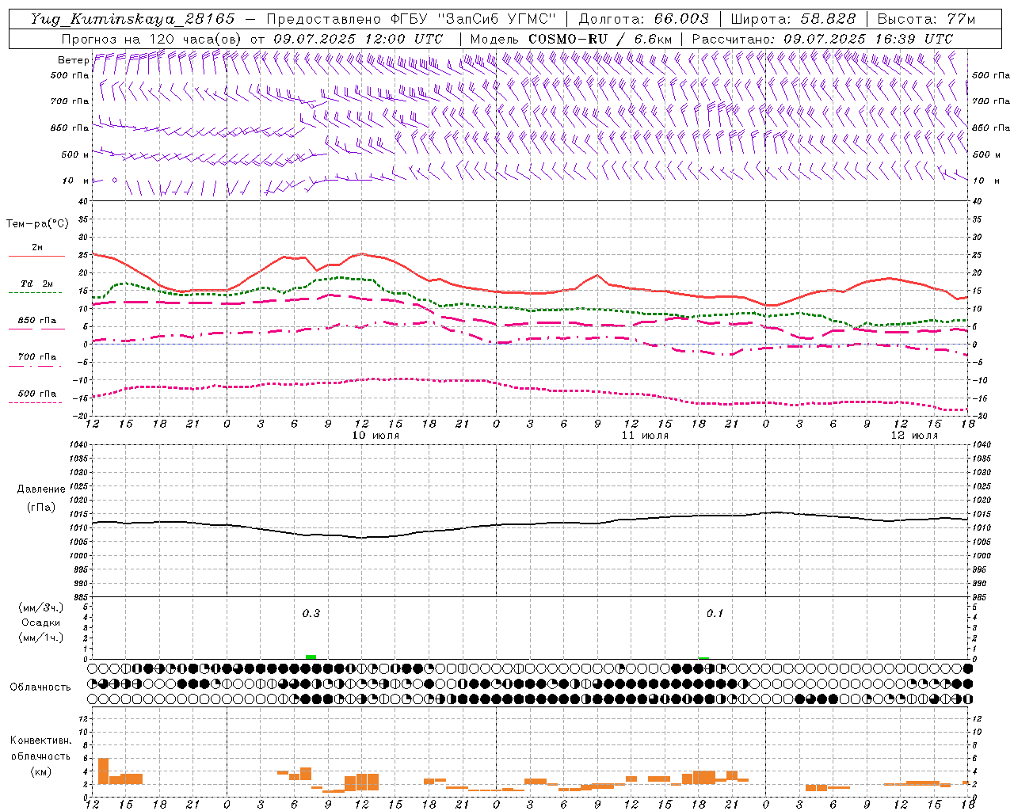Click the 850 гПа legend entry under Тем-ра

click(37, 321)
